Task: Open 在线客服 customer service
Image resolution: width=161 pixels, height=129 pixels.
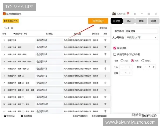Action: pos(22,116)
